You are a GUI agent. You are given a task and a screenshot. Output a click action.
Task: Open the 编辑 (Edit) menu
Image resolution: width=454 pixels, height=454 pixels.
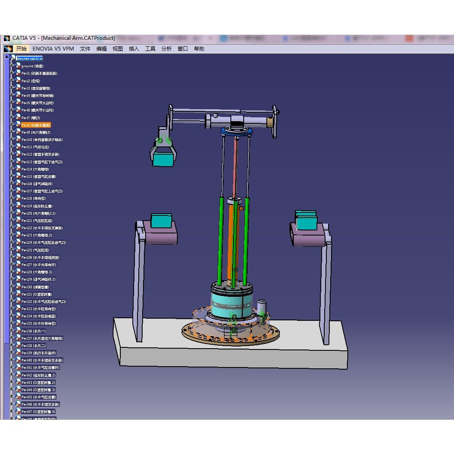[x=102, y=49]
